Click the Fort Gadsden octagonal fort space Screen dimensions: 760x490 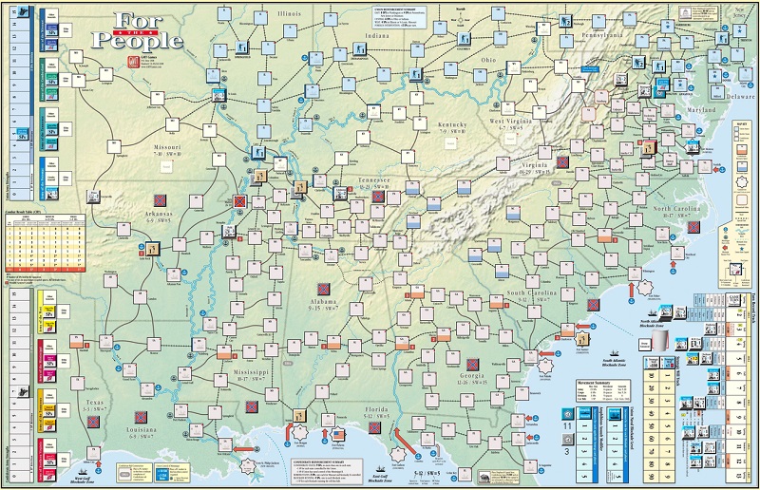(397, 454)
